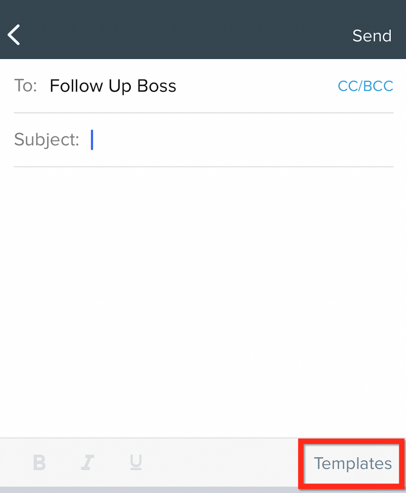The height and width of the screenshot is (493, 406).
Task: Open the Templates picker
Action: tap(353, 464)
